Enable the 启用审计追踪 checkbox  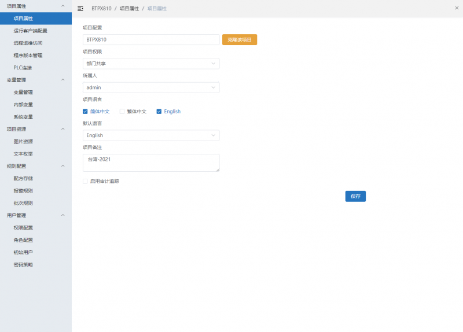pyautogui.click(x=86, y=181)
